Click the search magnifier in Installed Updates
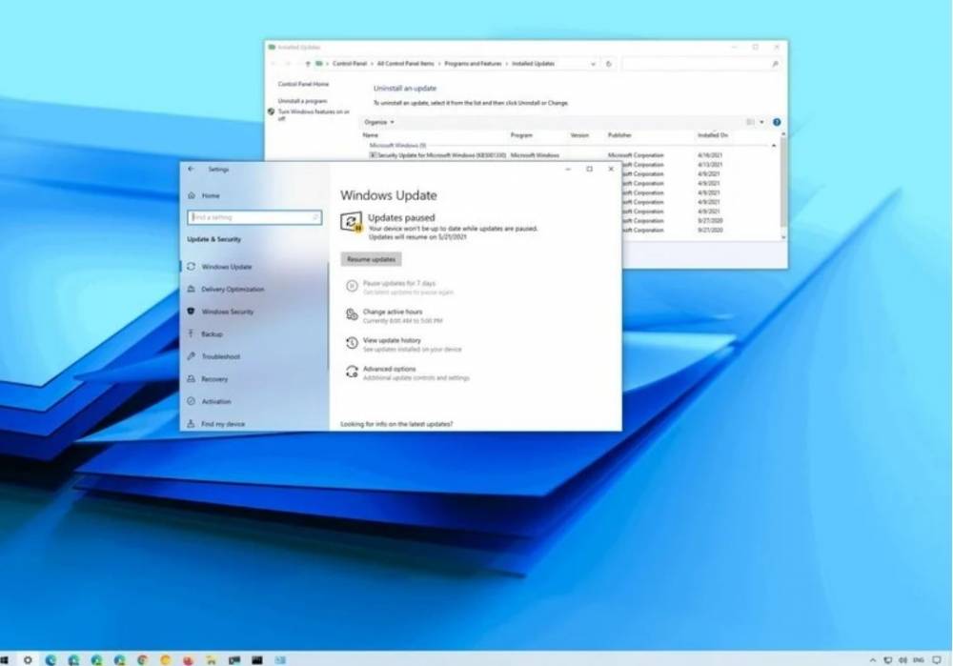This screenshot has height=666, width=953. 775,64
